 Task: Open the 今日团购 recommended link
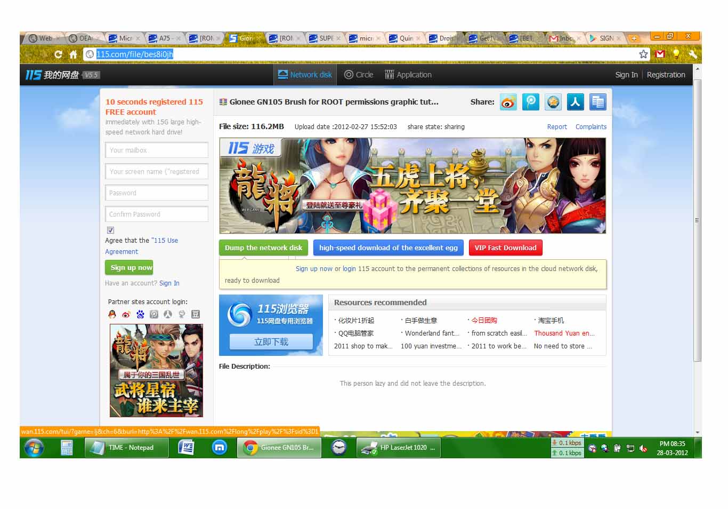pos(484,321)
